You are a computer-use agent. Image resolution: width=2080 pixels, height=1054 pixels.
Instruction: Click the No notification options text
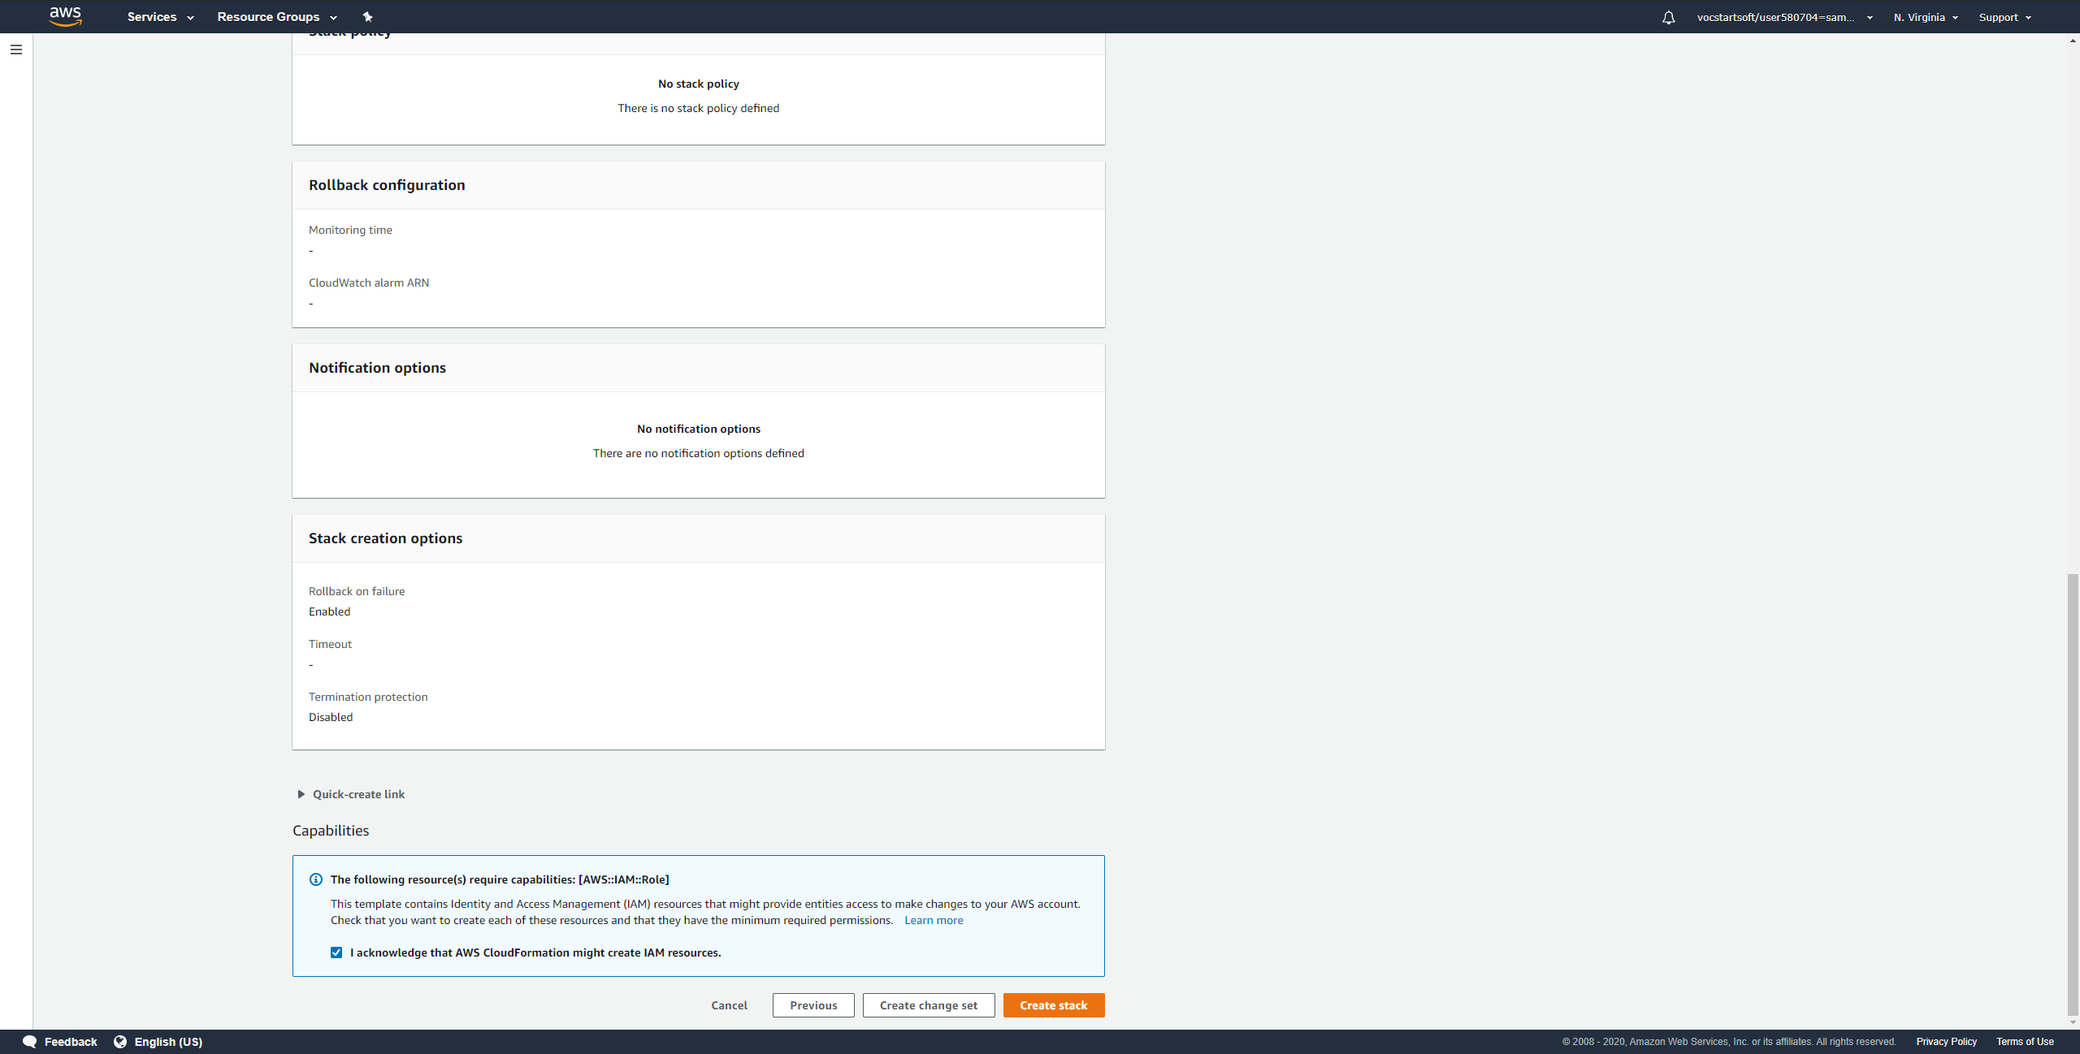click(x=699, y=429)
